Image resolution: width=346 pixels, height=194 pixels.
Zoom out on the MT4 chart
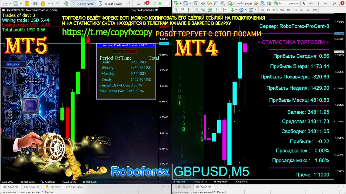(204, 10)
